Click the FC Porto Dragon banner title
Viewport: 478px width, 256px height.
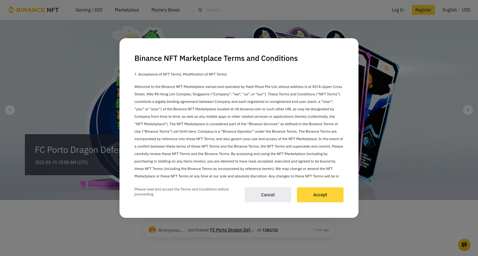(x=77, y=150)
